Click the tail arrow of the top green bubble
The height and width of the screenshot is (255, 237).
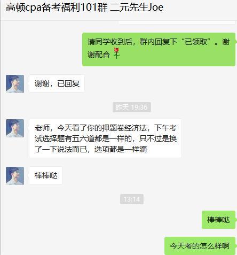click(x=236, y=42)
